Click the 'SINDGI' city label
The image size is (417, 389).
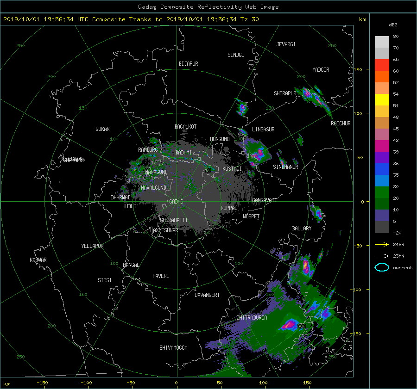point(236,55)
